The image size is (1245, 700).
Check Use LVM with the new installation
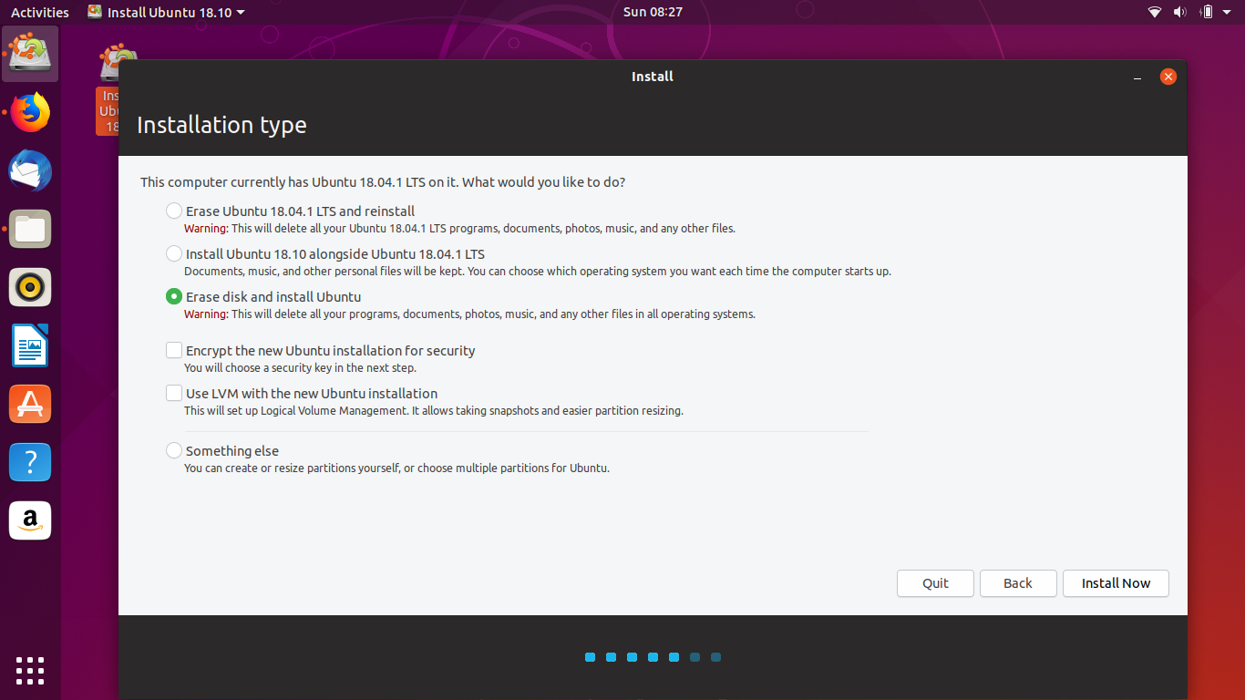[173, 392]
